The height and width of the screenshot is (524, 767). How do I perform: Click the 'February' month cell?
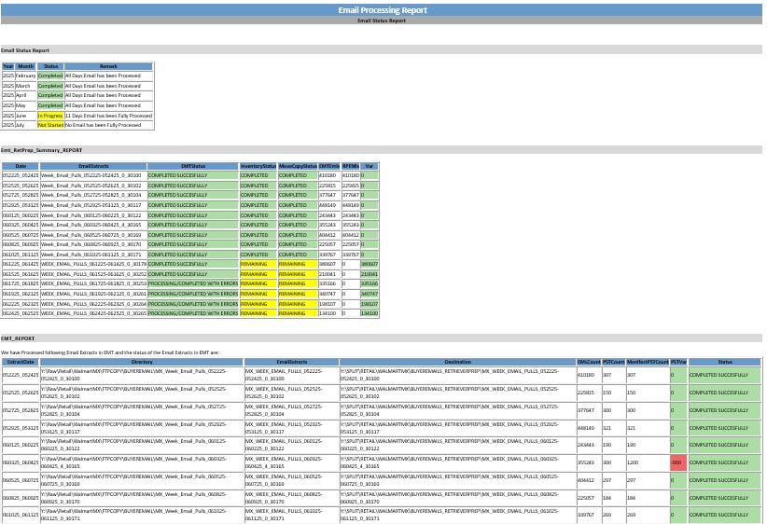point(26,76)
